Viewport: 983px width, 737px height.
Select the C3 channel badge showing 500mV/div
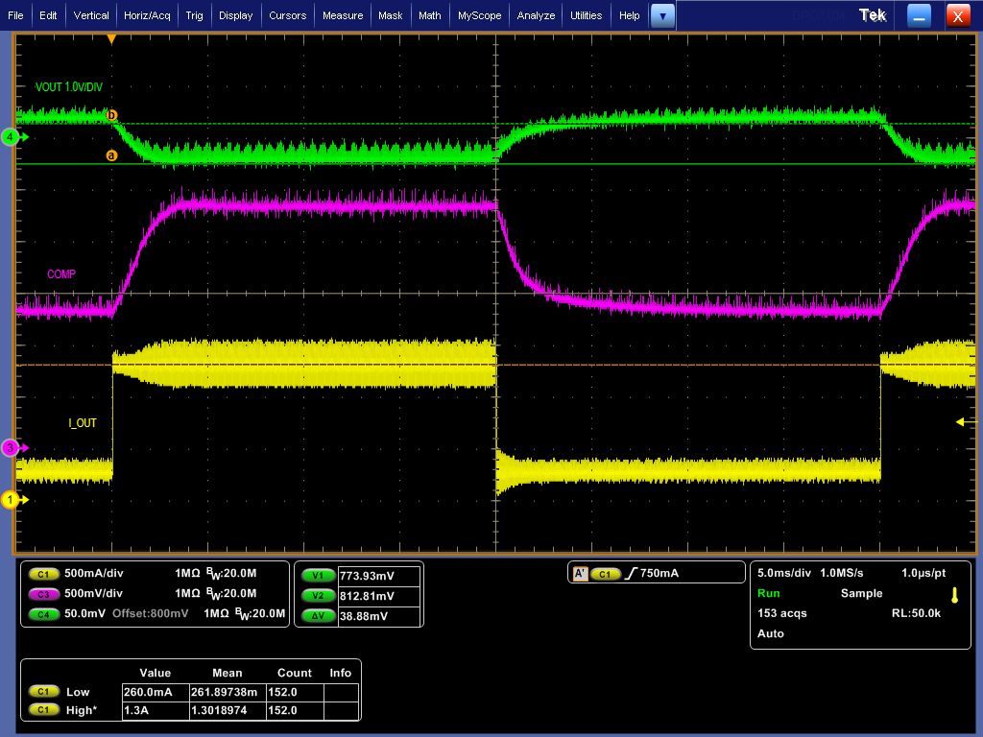coord(45,593)
